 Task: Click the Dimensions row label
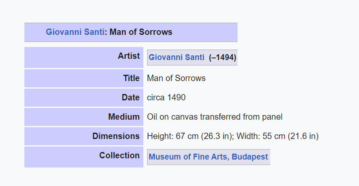click(x=116, y=136)
